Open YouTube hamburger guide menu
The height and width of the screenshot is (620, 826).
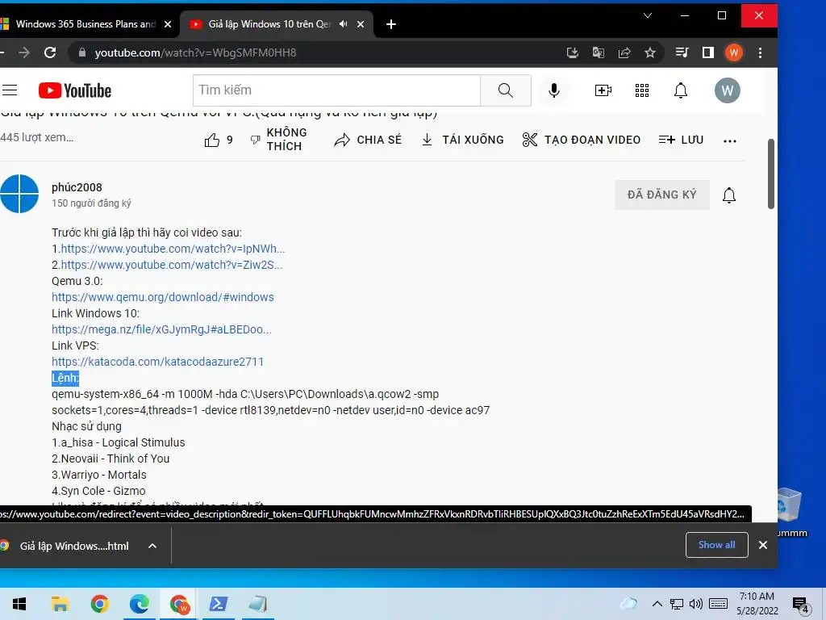(x=10, y=90)
